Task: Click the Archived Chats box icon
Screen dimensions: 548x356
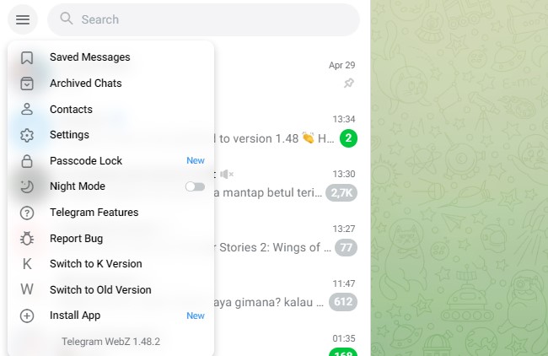Action: pos(27,84)
